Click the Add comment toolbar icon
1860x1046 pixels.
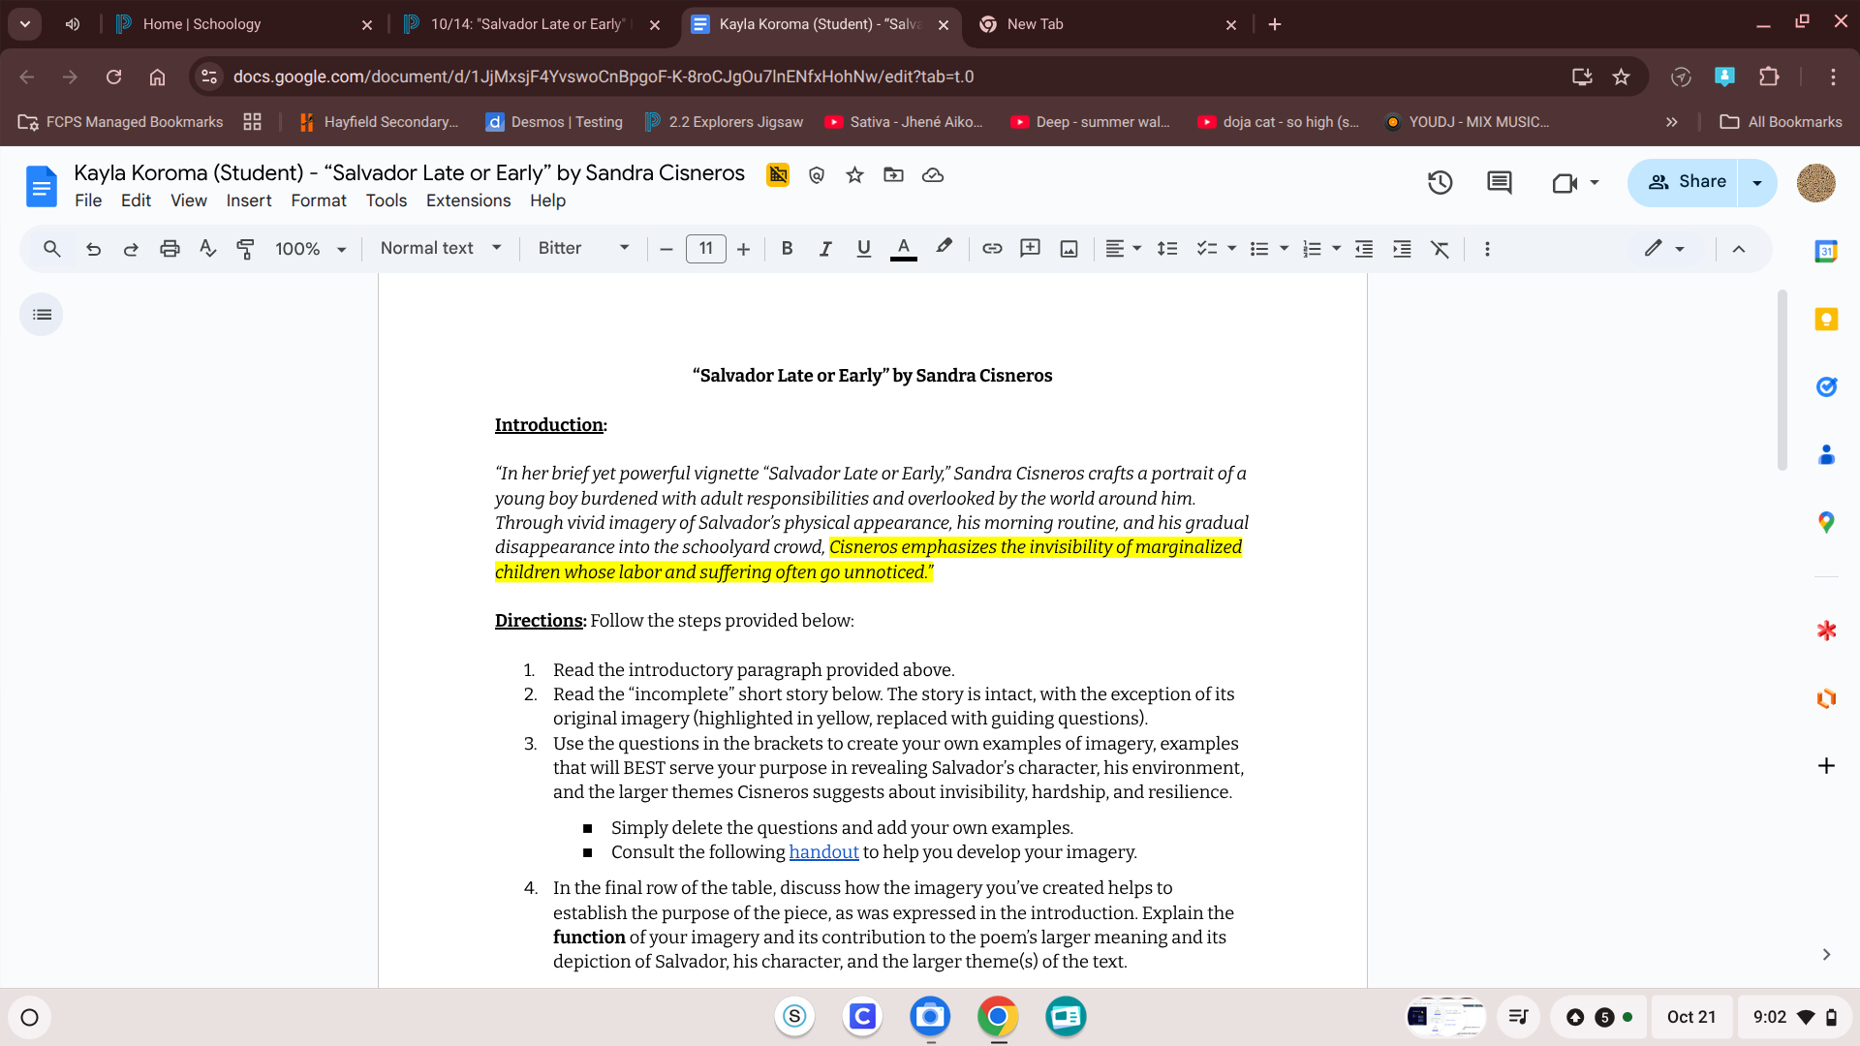click(x=1030, y=249)
